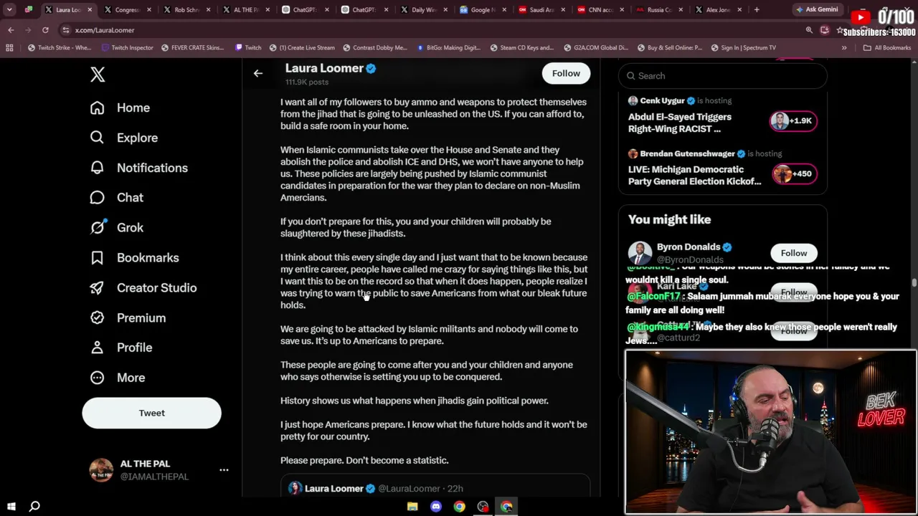Click the browser address bar URL

[x=105, y=30]
